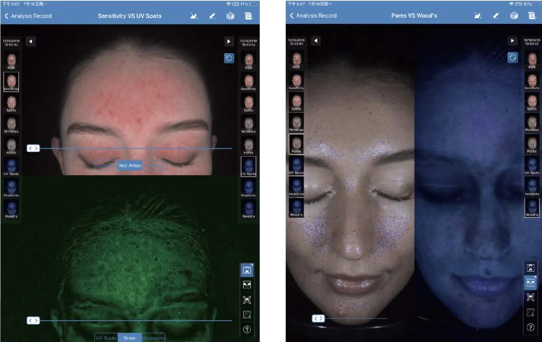This screenshot has width=542, height=342.
Task: Open report list icon on Pores VS Wood's screen
Action: tap(532, 15)
